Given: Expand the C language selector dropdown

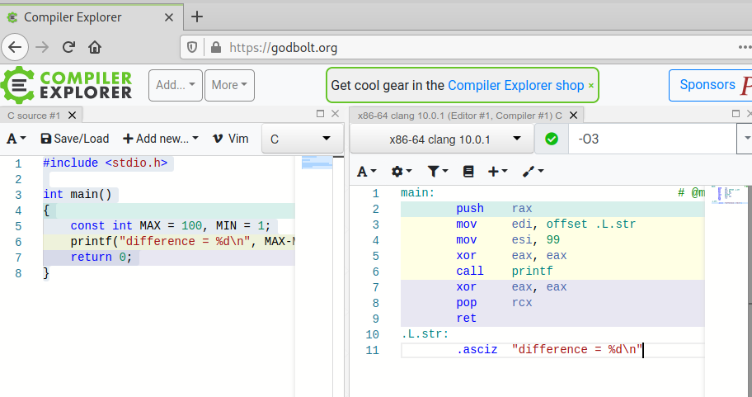Looking at the screenshot, I should 301,139.
